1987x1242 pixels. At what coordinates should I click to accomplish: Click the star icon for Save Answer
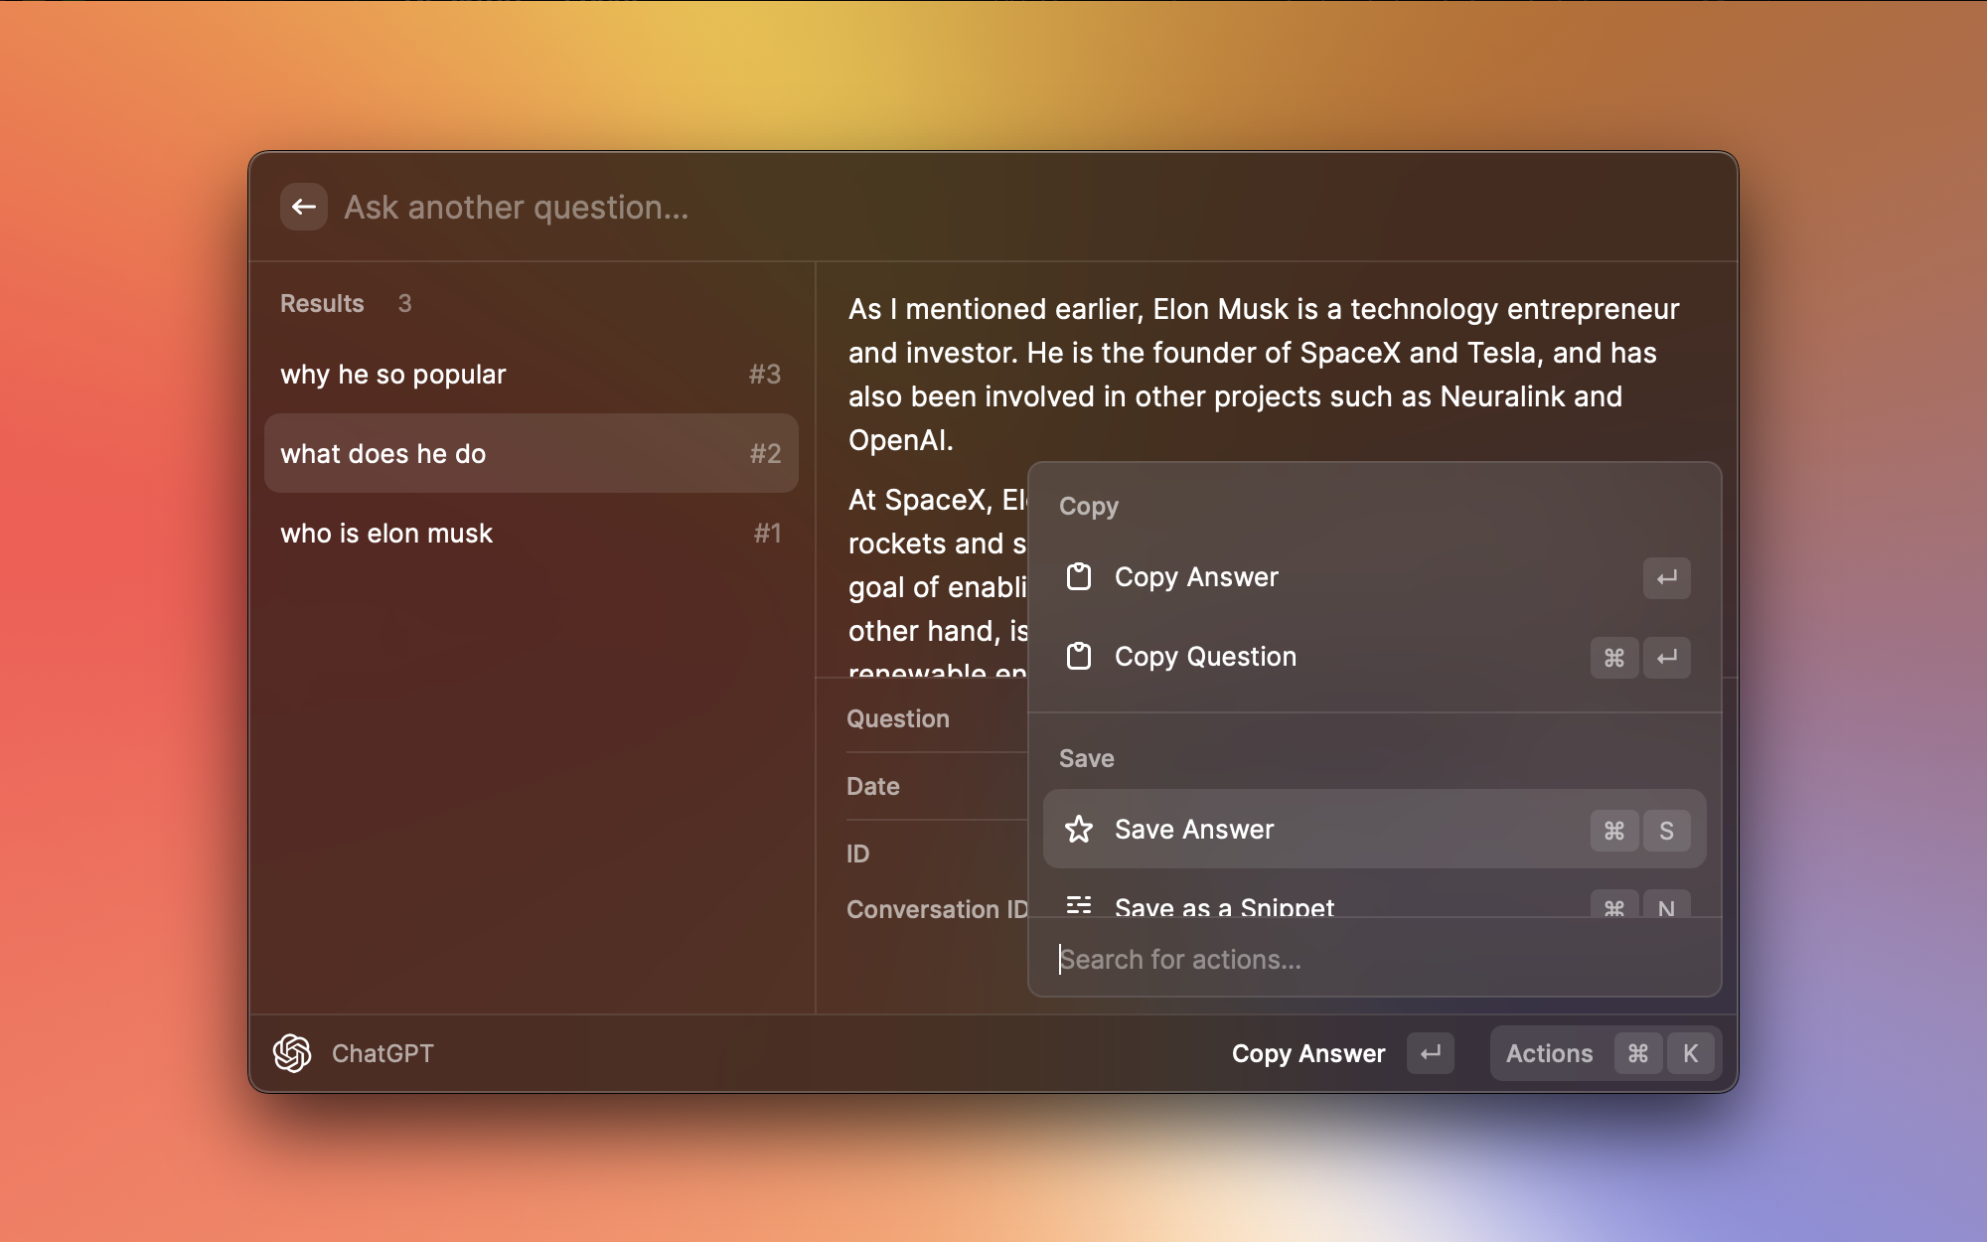tap(1079, 830)
